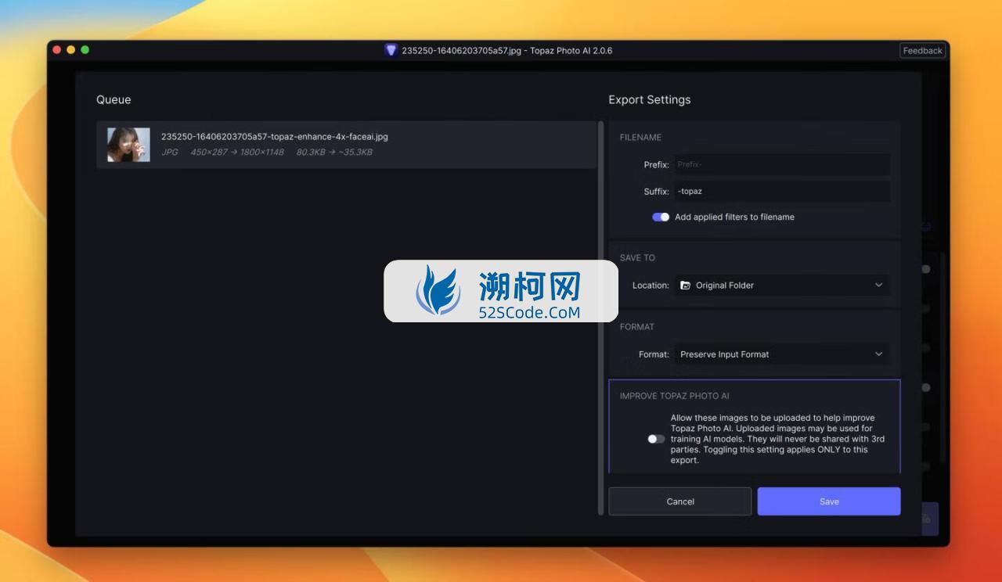The image size is (1002, 582).
Task: Click the Save button
Action: coord(829,501)
